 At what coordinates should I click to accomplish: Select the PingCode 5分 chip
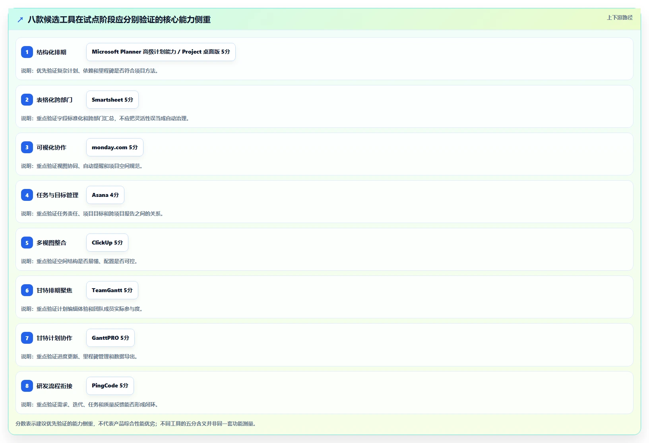(110, 385)
